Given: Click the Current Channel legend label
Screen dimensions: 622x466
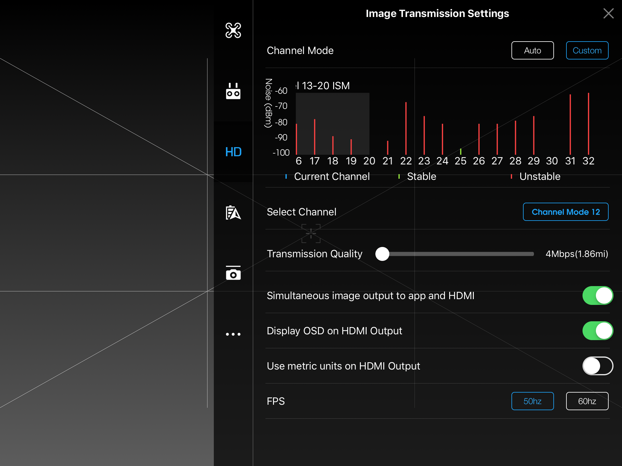Looking at the screenshot, I should (332, 176).
